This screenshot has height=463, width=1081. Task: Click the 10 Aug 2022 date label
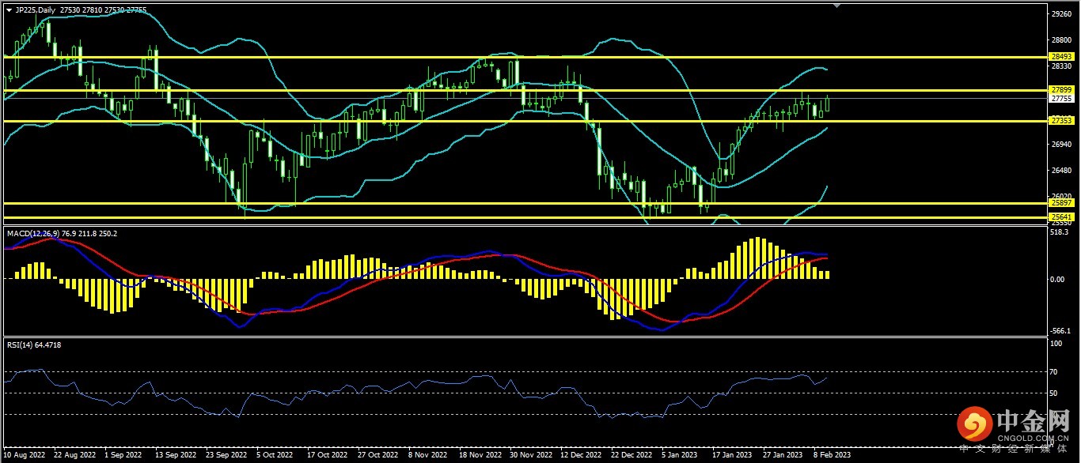click(x=24, y=455)
